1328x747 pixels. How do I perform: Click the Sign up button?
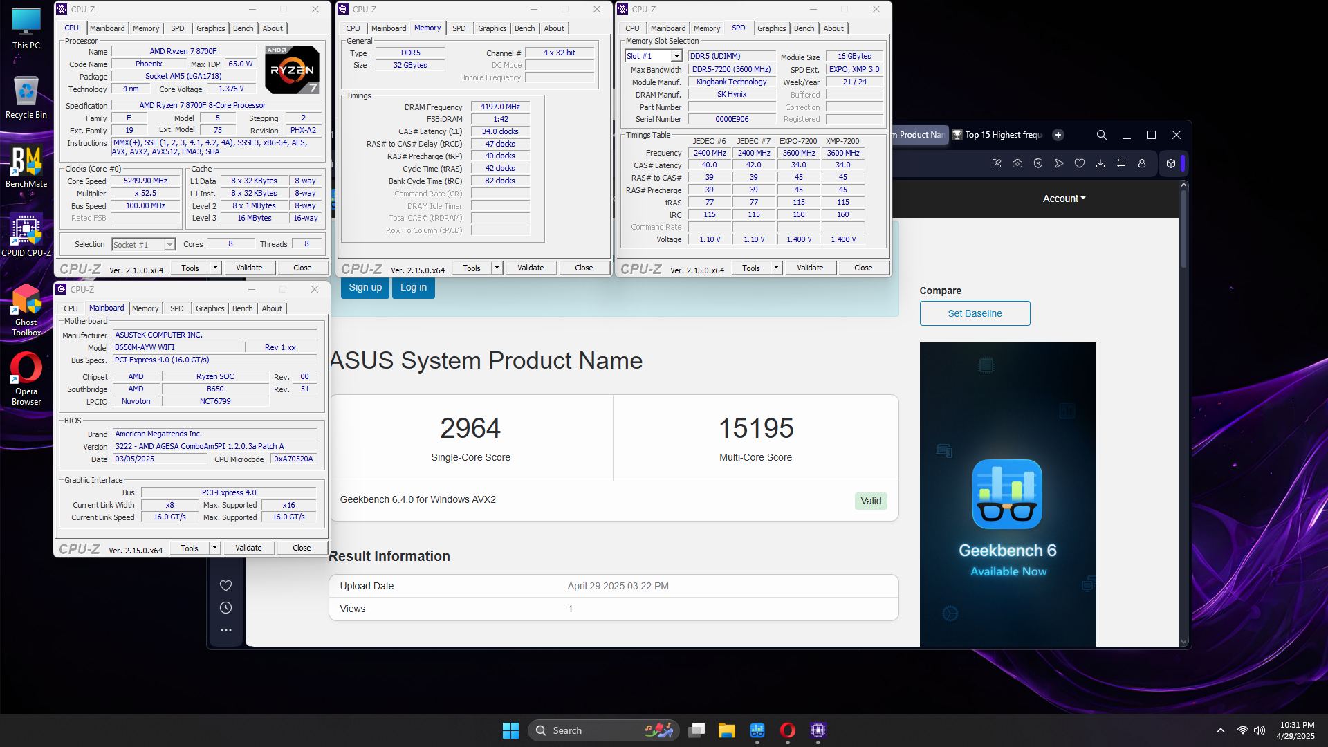coord(365,288)
